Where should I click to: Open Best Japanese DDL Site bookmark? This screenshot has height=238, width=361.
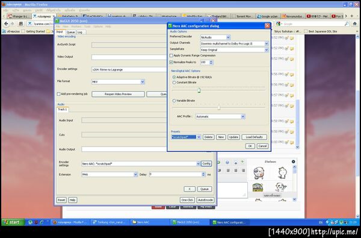click(320, 31)
